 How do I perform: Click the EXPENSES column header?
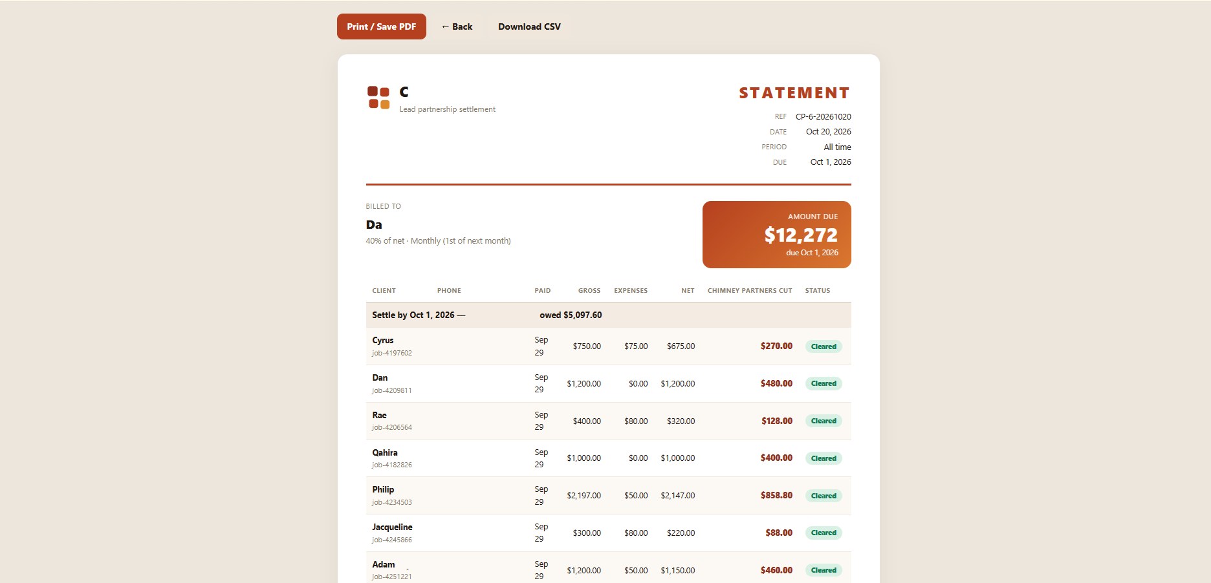(x=630, y=291)
